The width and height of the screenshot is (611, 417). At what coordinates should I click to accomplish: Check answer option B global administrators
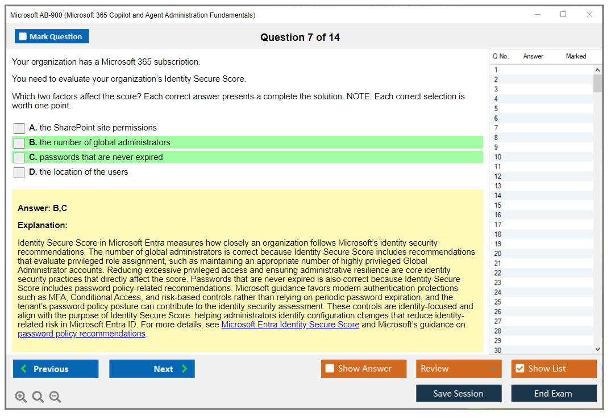point(19,143)
